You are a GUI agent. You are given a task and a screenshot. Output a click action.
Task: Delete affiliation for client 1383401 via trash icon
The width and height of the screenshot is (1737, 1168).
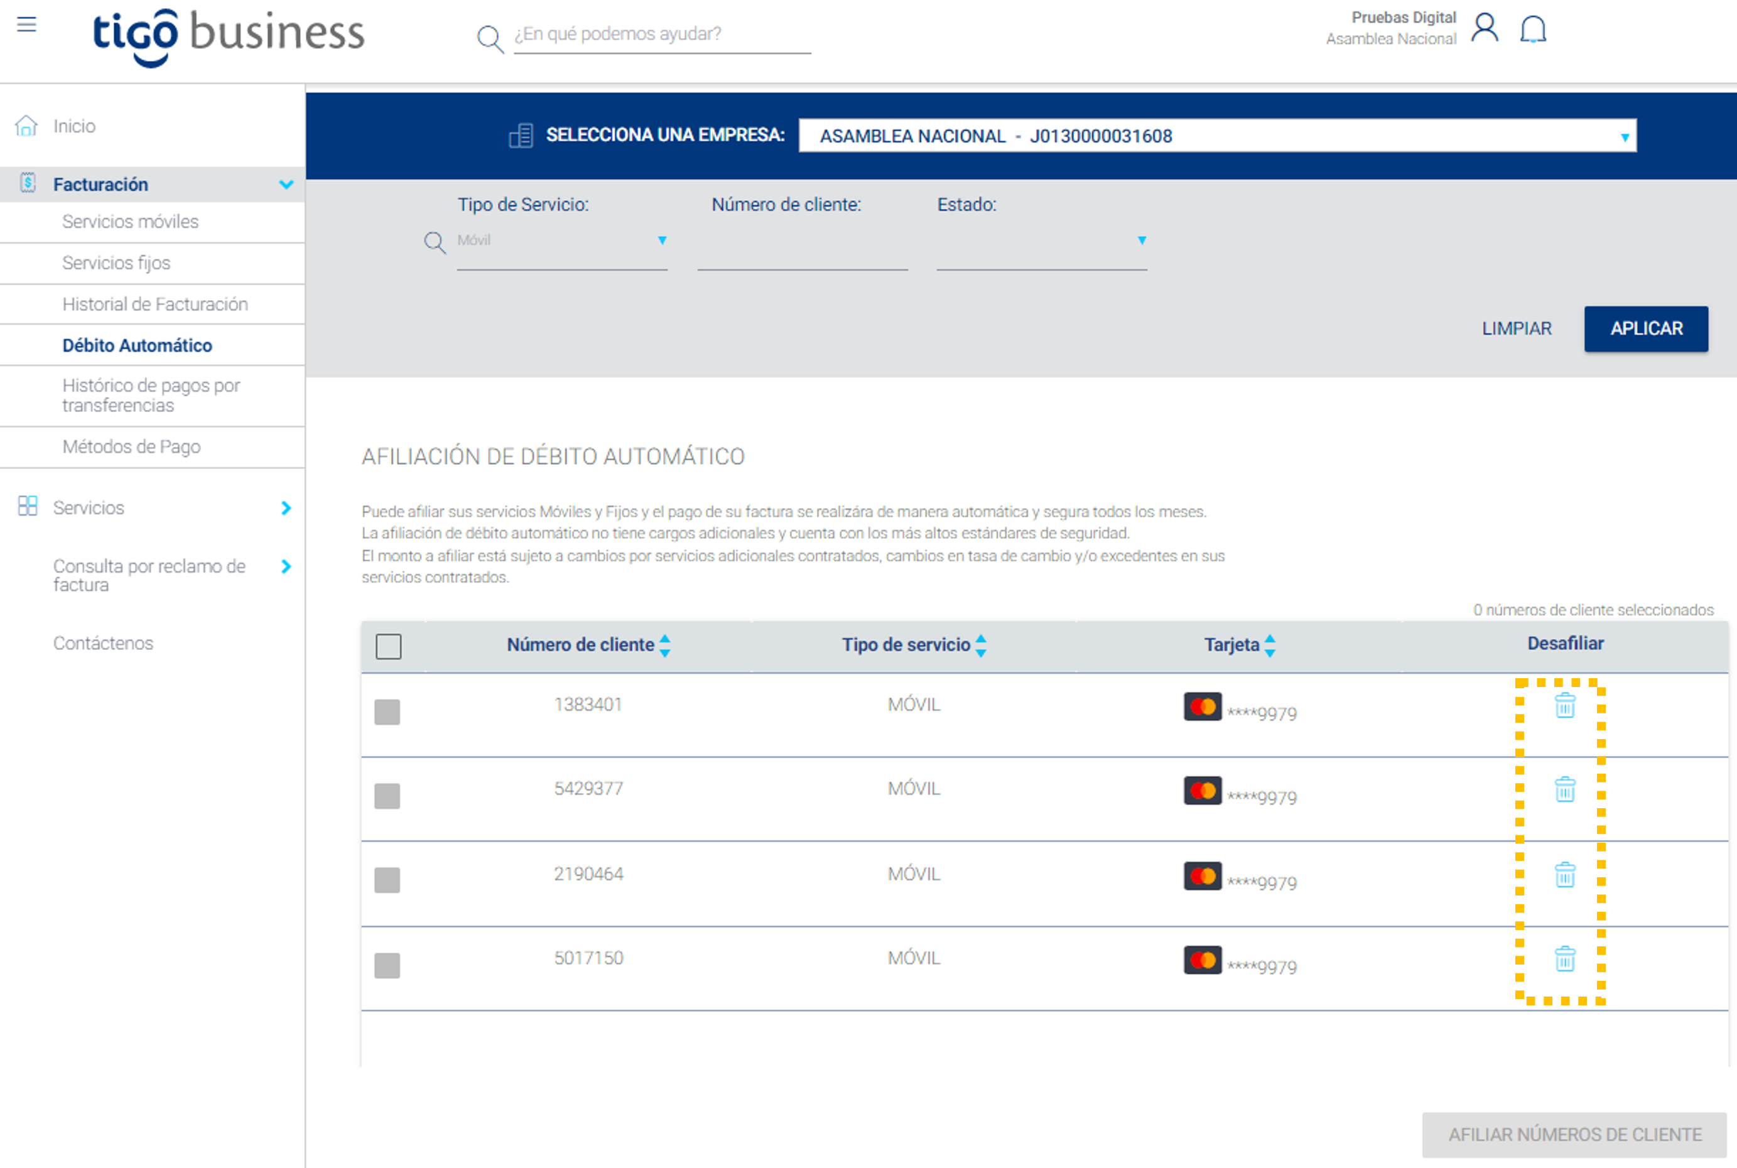[1565, 705]
